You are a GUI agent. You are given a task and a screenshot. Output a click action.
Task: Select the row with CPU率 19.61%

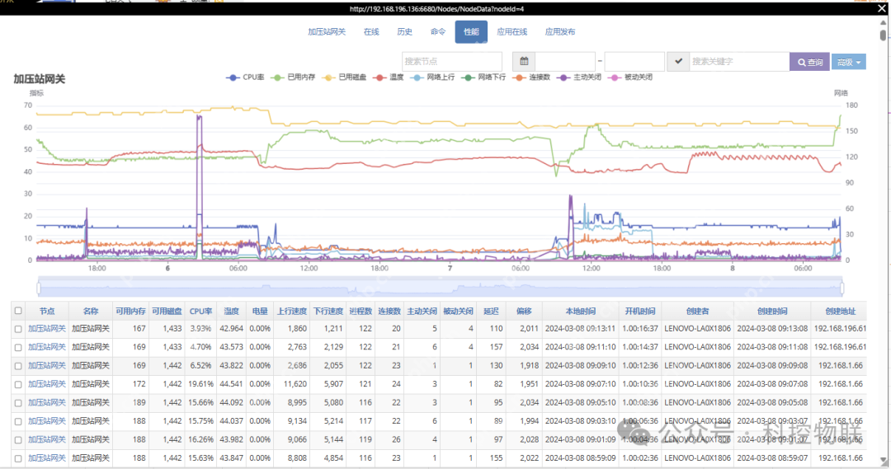(18, 384)
